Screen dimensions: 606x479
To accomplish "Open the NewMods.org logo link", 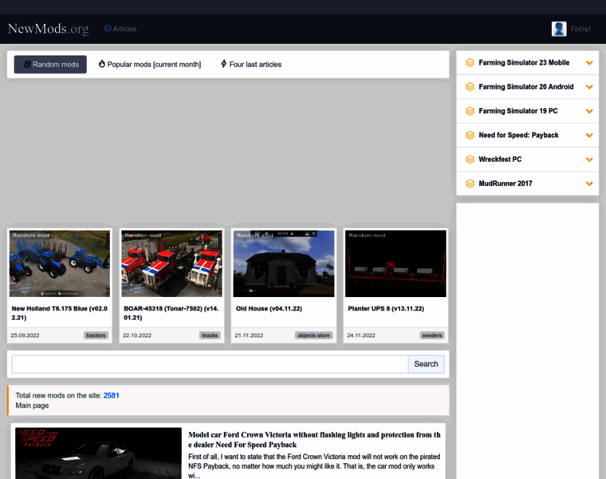I will click(x=48, y=29).
